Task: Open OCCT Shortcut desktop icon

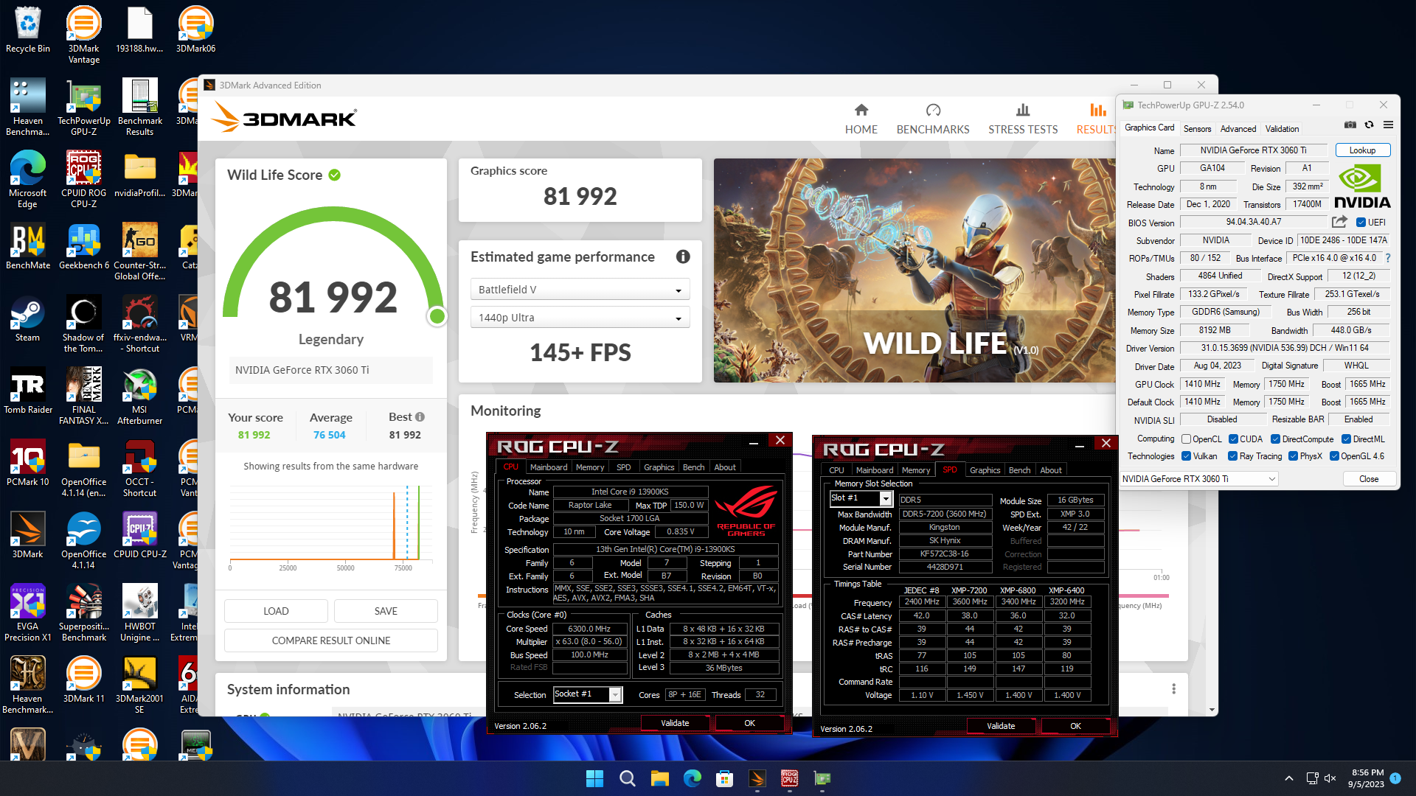Action: [x=140, y=469]
